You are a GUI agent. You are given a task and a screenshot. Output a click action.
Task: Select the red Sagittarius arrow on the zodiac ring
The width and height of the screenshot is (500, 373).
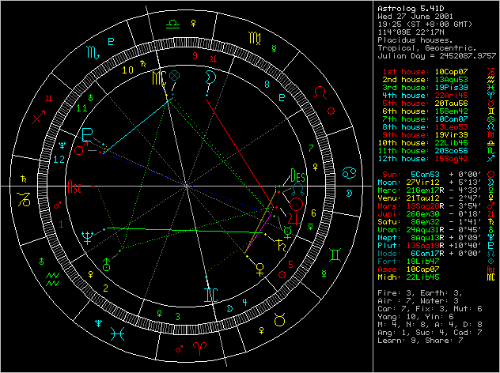point(36,119)
